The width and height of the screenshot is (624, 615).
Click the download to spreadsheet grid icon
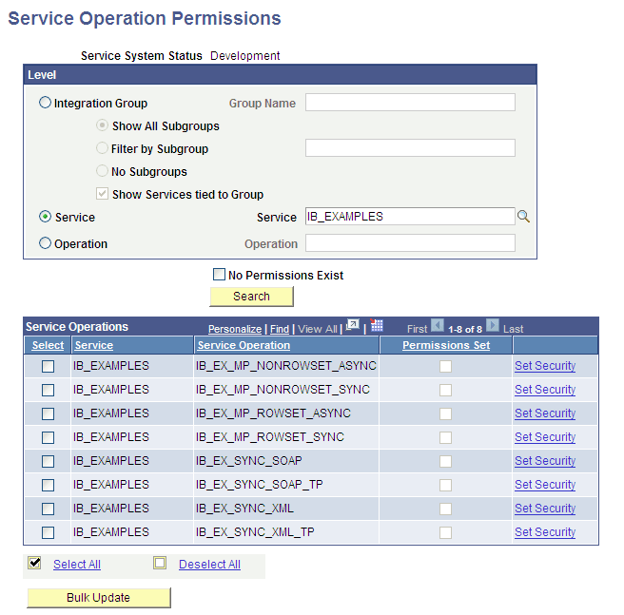[x=376, y=325]
